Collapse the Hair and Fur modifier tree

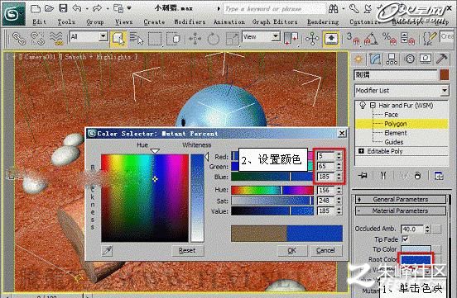(373, 105)
